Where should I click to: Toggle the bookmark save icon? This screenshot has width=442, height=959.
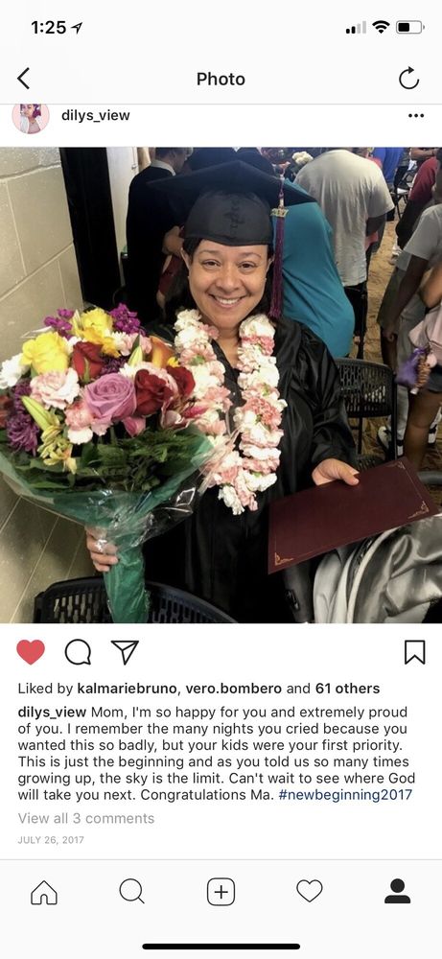pyautogui.click(x=414, y=652)
